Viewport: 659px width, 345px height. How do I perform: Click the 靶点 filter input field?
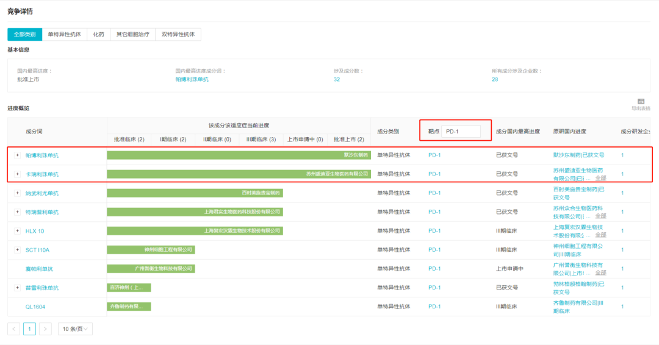click(x=461, y=131)
